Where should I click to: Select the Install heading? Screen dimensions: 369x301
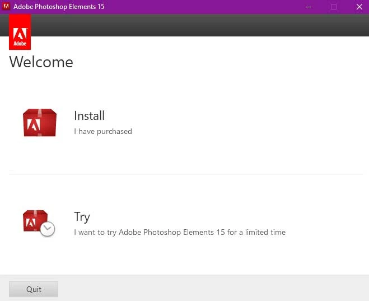tap(89, 116)
